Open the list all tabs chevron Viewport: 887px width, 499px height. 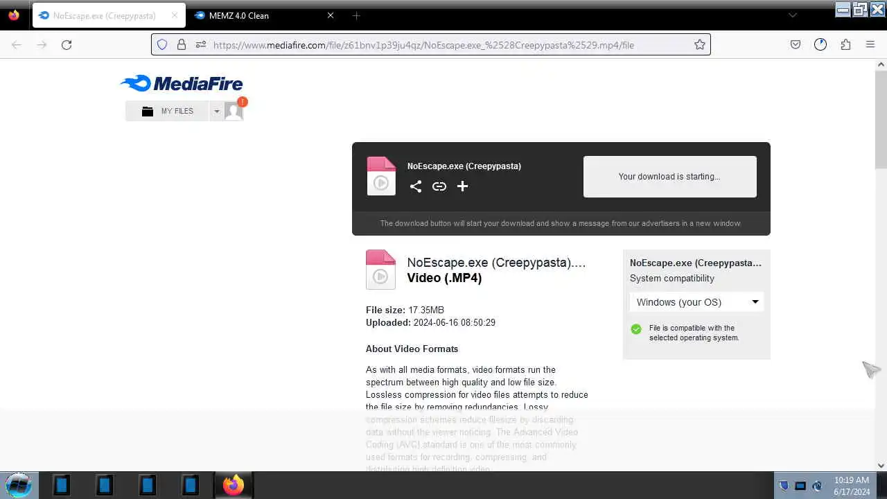point(793,15)
